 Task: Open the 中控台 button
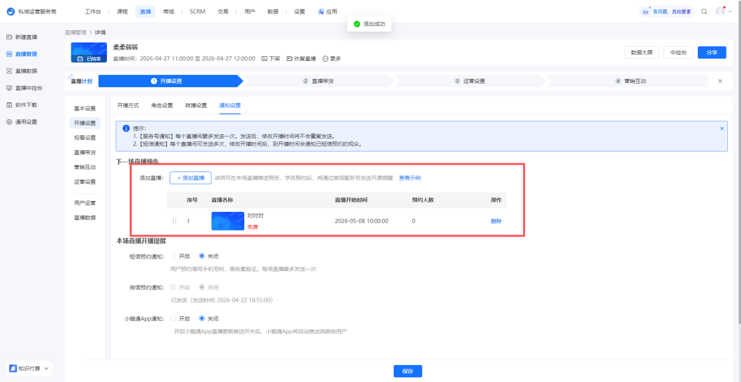678,52
